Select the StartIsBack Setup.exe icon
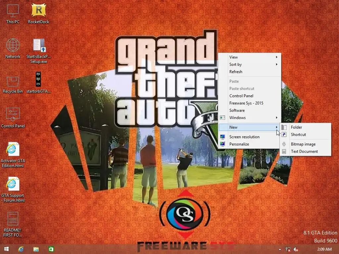The height and width of the screenshot is (254, 339). tap(38, 51)
